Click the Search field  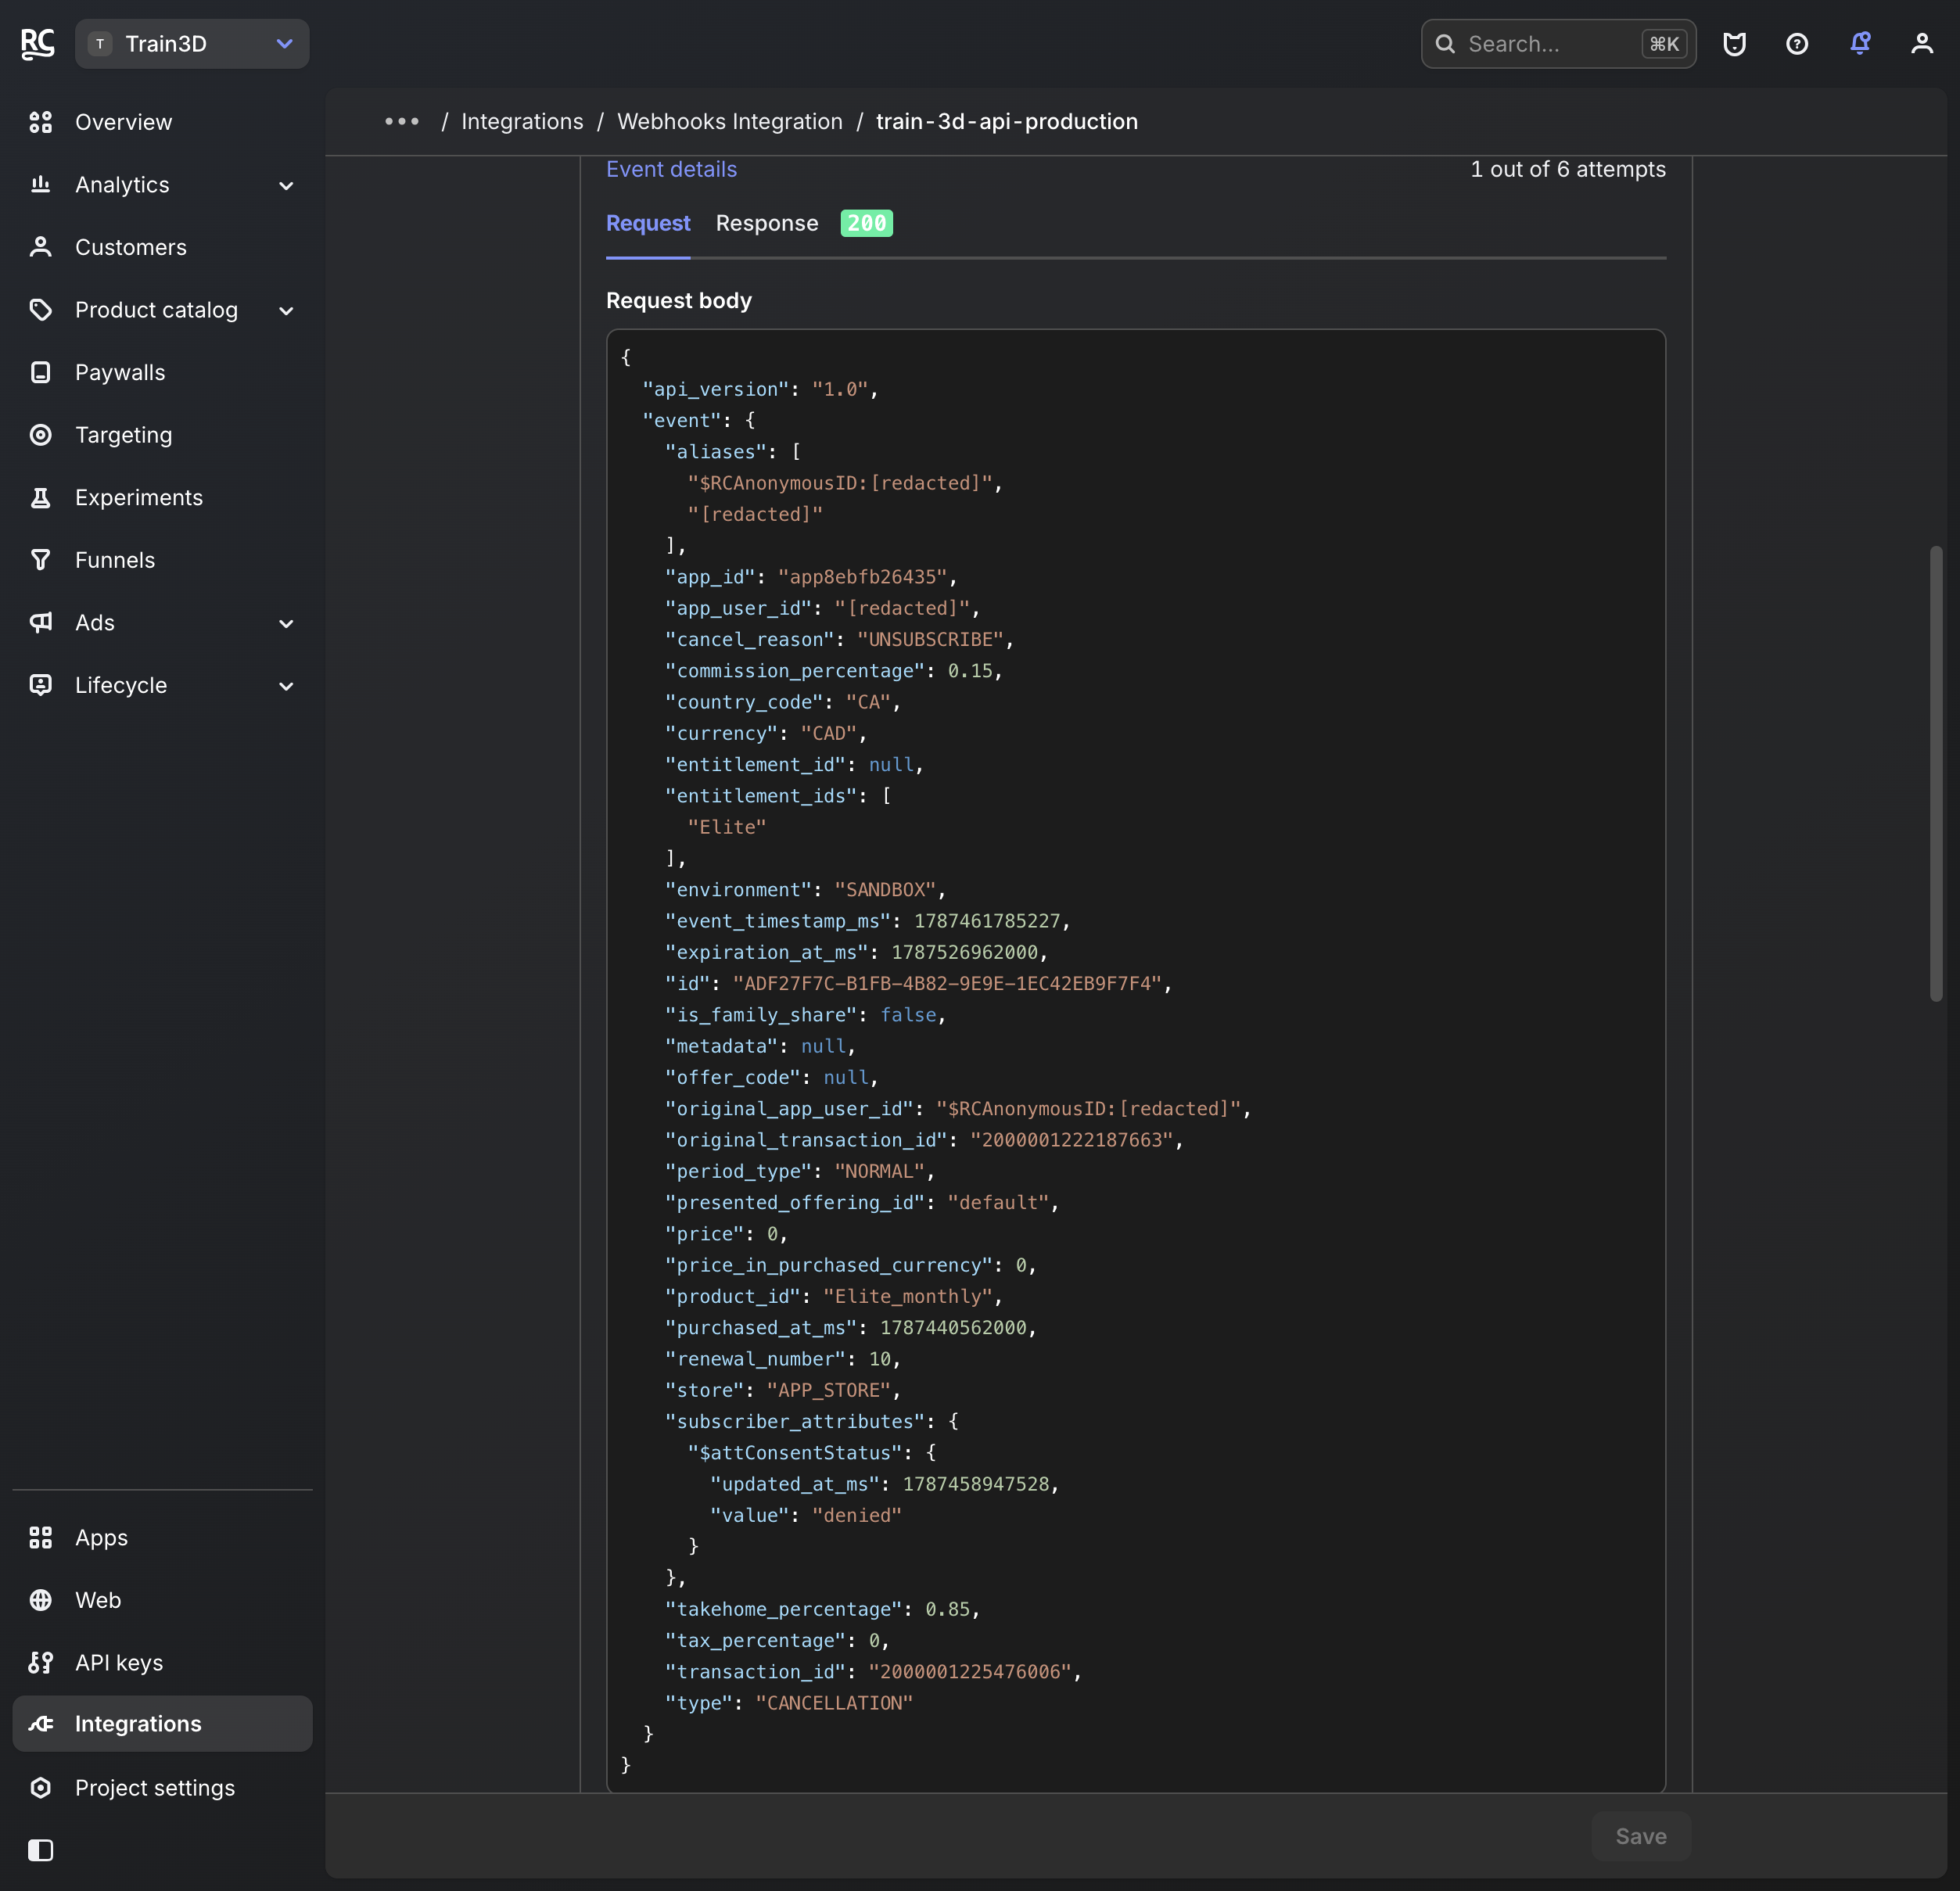click(x=1557, y=44)
